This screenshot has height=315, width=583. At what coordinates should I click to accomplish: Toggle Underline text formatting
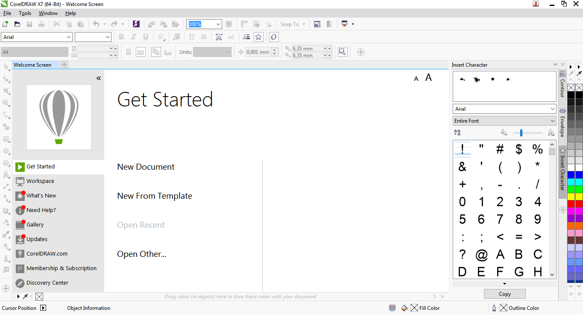pos(146,37)
